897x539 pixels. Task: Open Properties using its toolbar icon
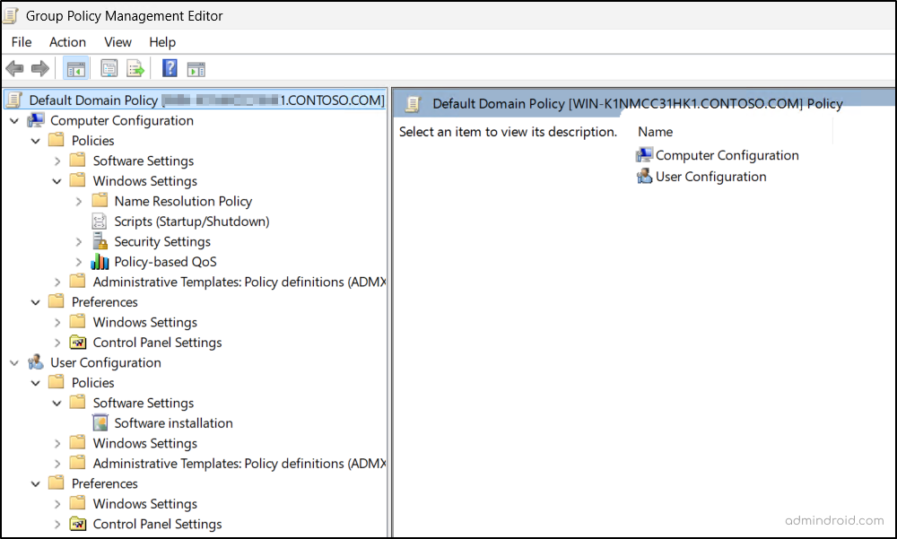(109, 68)
